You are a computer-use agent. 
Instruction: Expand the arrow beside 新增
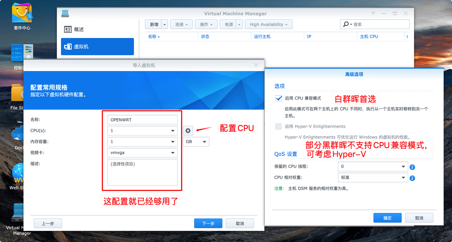pyautogui.click(x=165, y=24)
